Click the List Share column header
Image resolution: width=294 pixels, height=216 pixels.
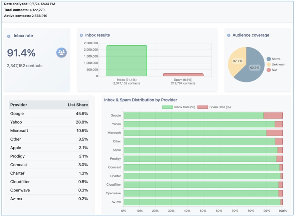click(x=78, y=105)
